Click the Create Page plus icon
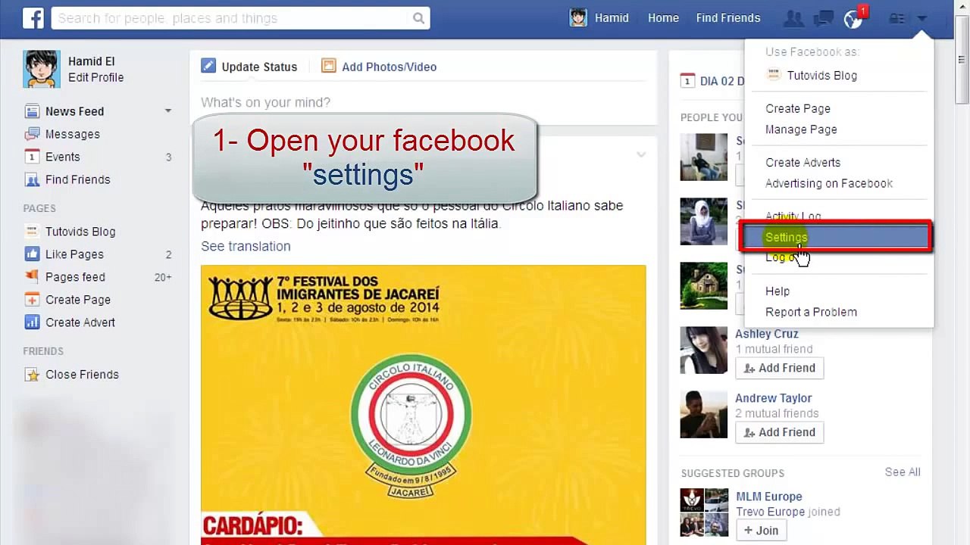Image resolution: width=970 pixels, height=545 pixels. click(x=32, y=300)
